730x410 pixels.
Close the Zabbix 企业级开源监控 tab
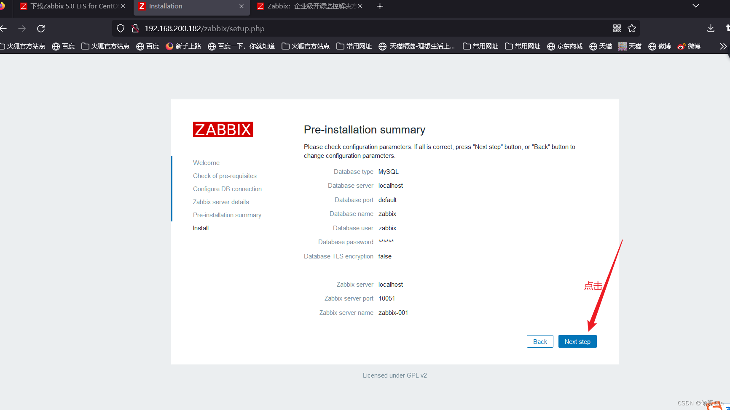[x=360, y=6]
